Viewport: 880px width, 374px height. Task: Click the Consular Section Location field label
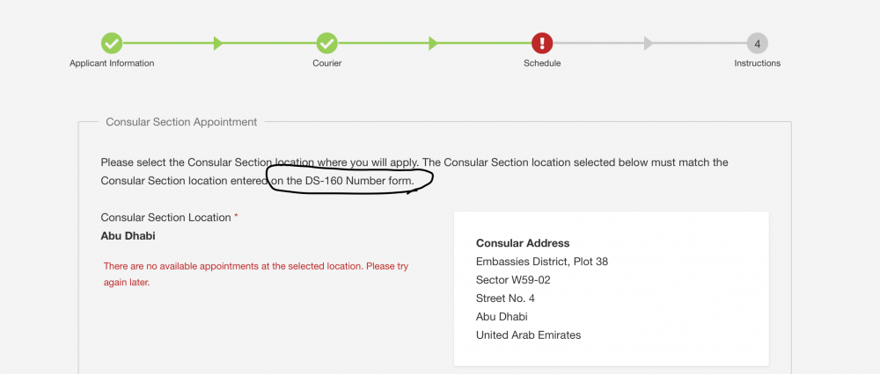(165, 217)
